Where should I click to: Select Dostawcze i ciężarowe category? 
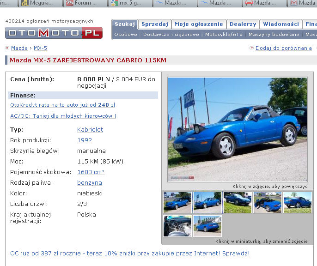171,35
